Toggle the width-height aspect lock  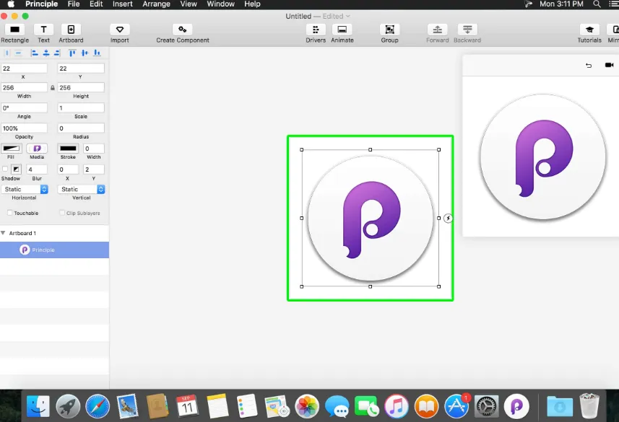click(53, 87)
